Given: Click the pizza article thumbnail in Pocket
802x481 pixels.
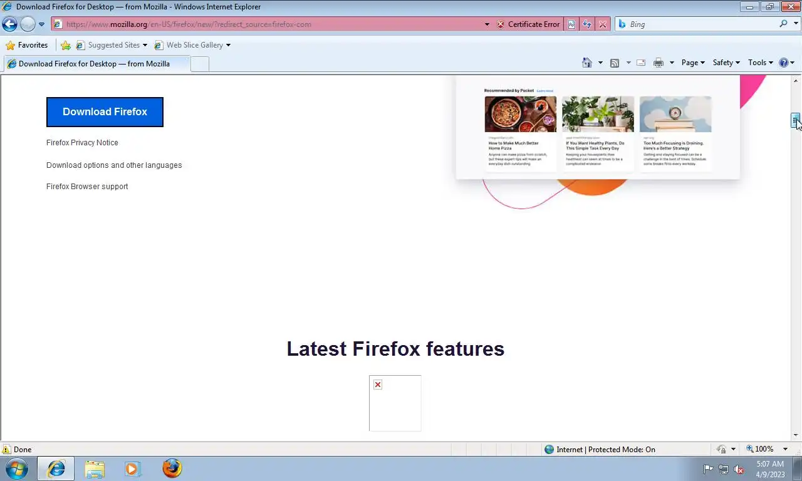Looking at the screenshot, I should pyautogui.click(x=520, y=114).
